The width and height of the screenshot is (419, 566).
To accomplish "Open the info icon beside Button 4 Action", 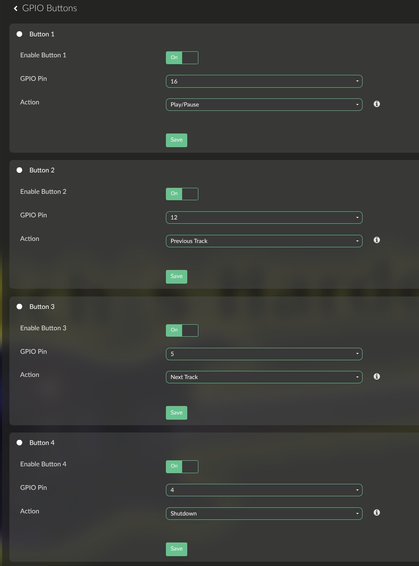I will pos(377,513).
